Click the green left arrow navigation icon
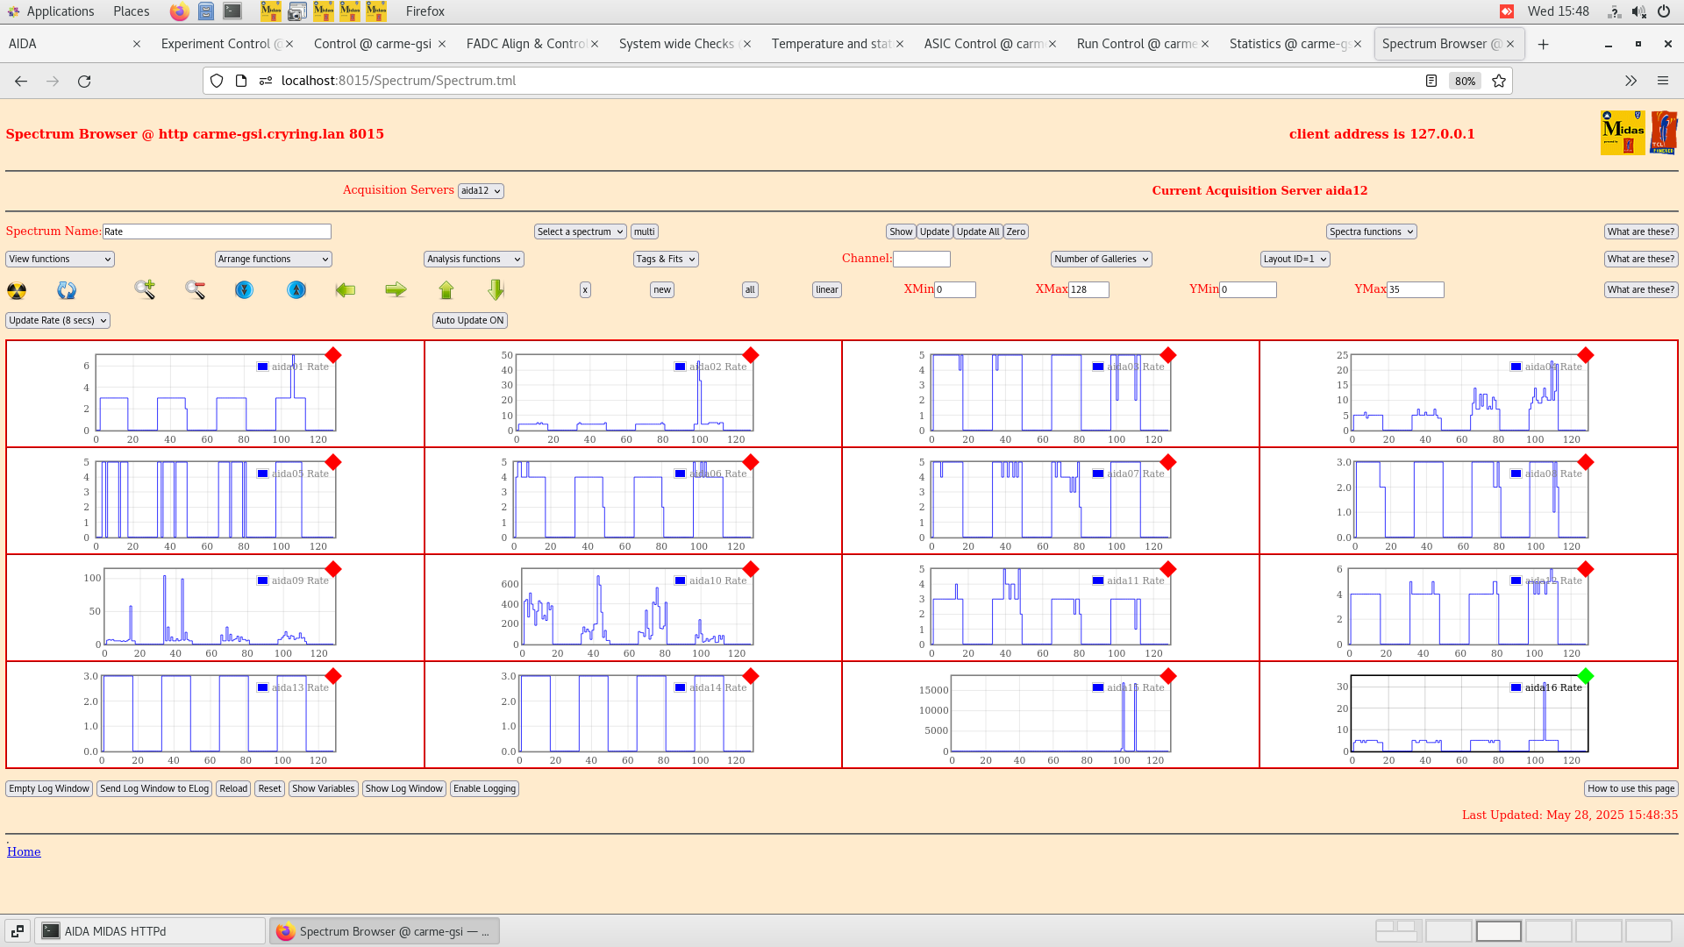Image resolution: width=1684 pixels, height=947 pixels. click(346, 290)
